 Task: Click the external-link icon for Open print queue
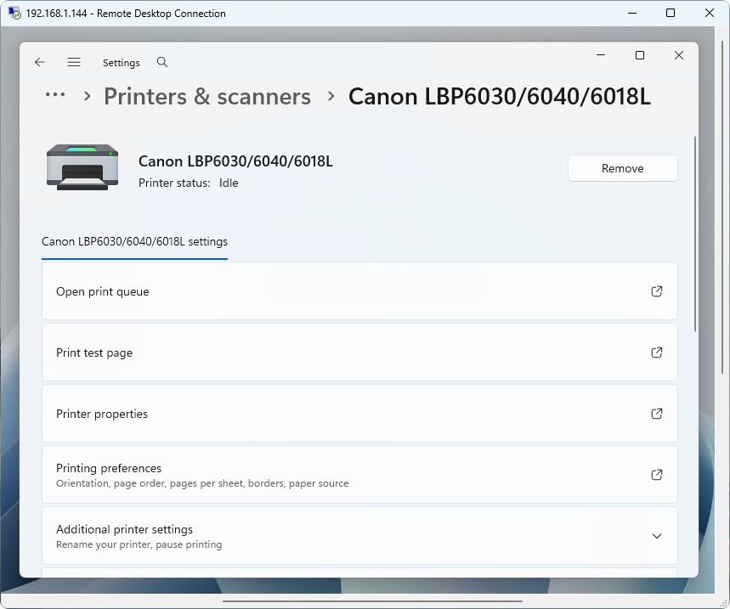click(x=656, y=291)
